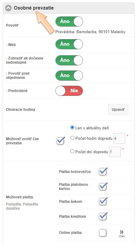This screenshot has width=136, height=250.
Task: Enable the Predvolené switch
Action: [x=69, y=91]
